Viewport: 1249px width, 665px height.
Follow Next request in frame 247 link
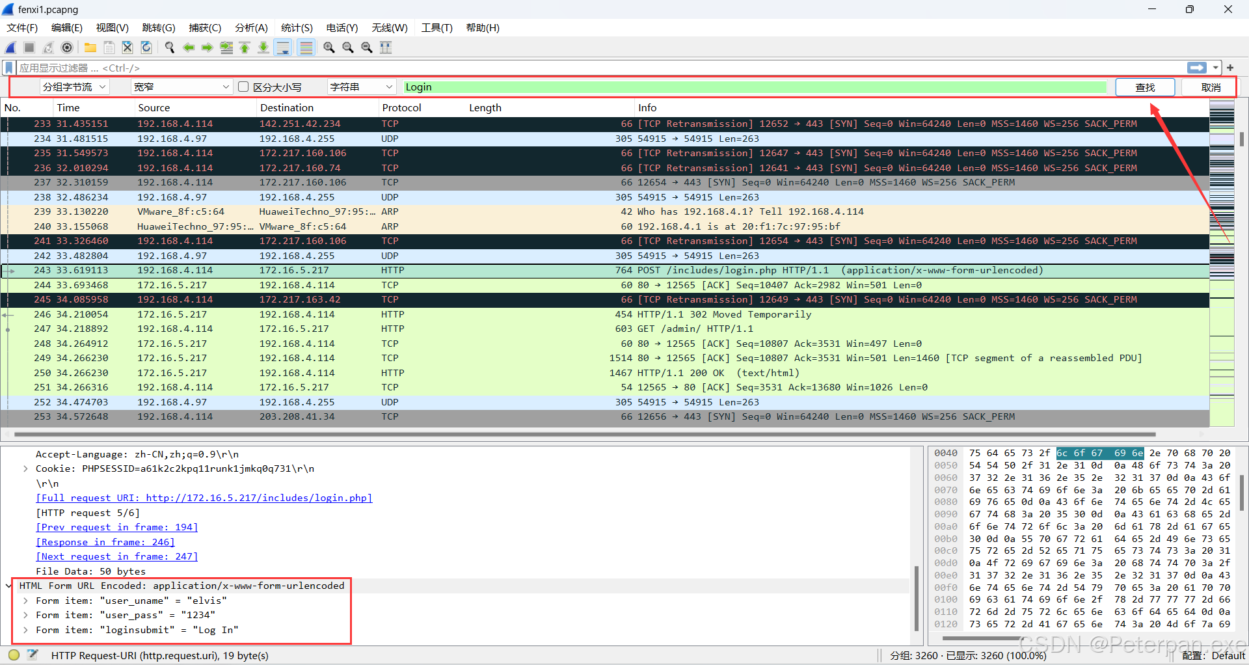[116, 556]
